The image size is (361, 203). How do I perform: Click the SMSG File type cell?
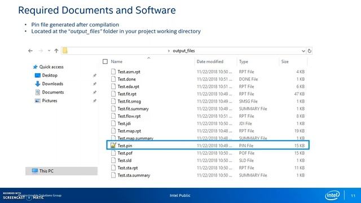[x=248, y=101]
